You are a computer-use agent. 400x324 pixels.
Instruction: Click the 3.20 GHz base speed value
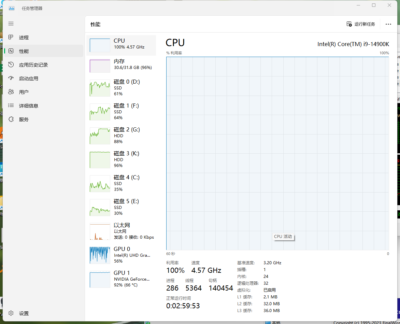pyautogui.click(x=272, y=263)
